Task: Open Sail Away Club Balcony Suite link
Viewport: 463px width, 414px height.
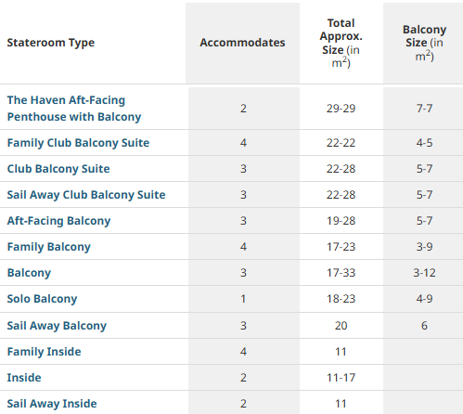Action: (x=86, y=195)
